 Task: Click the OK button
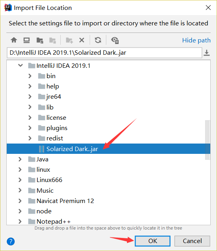[153, 241]
